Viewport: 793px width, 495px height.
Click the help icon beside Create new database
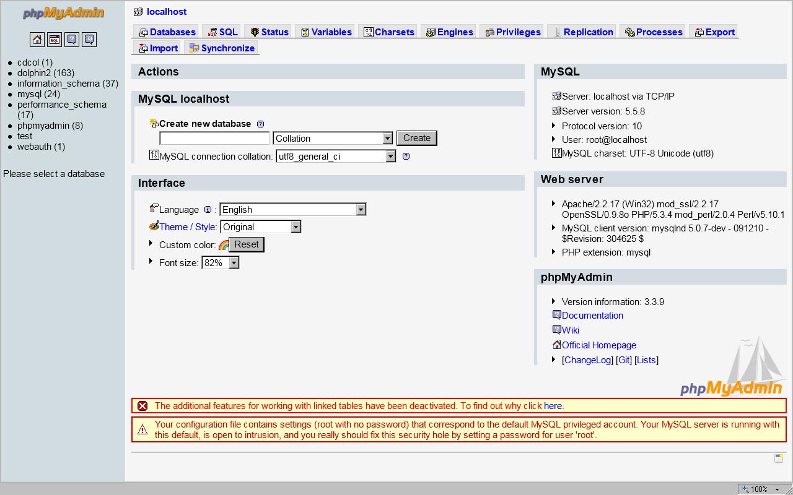coord(260,124)
